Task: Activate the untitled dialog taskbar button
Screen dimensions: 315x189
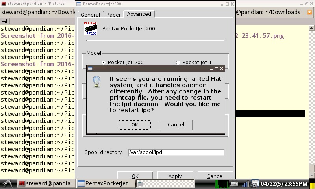Action: click(x=165, y=183)
